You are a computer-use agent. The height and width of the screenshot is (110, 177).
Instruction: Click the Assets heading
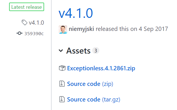pyautogui.click(x=78, y=51)
